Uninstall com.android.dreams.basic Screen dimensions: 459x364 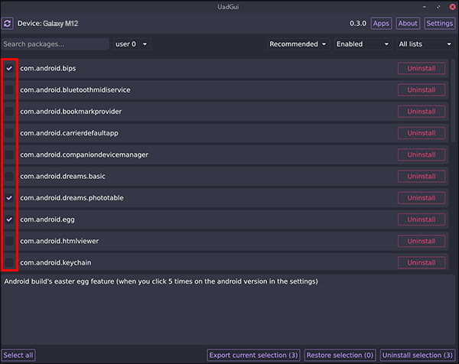[x=422, y=176]
